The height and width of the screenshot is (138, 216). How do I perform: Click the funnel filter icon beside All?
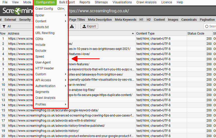4,26
